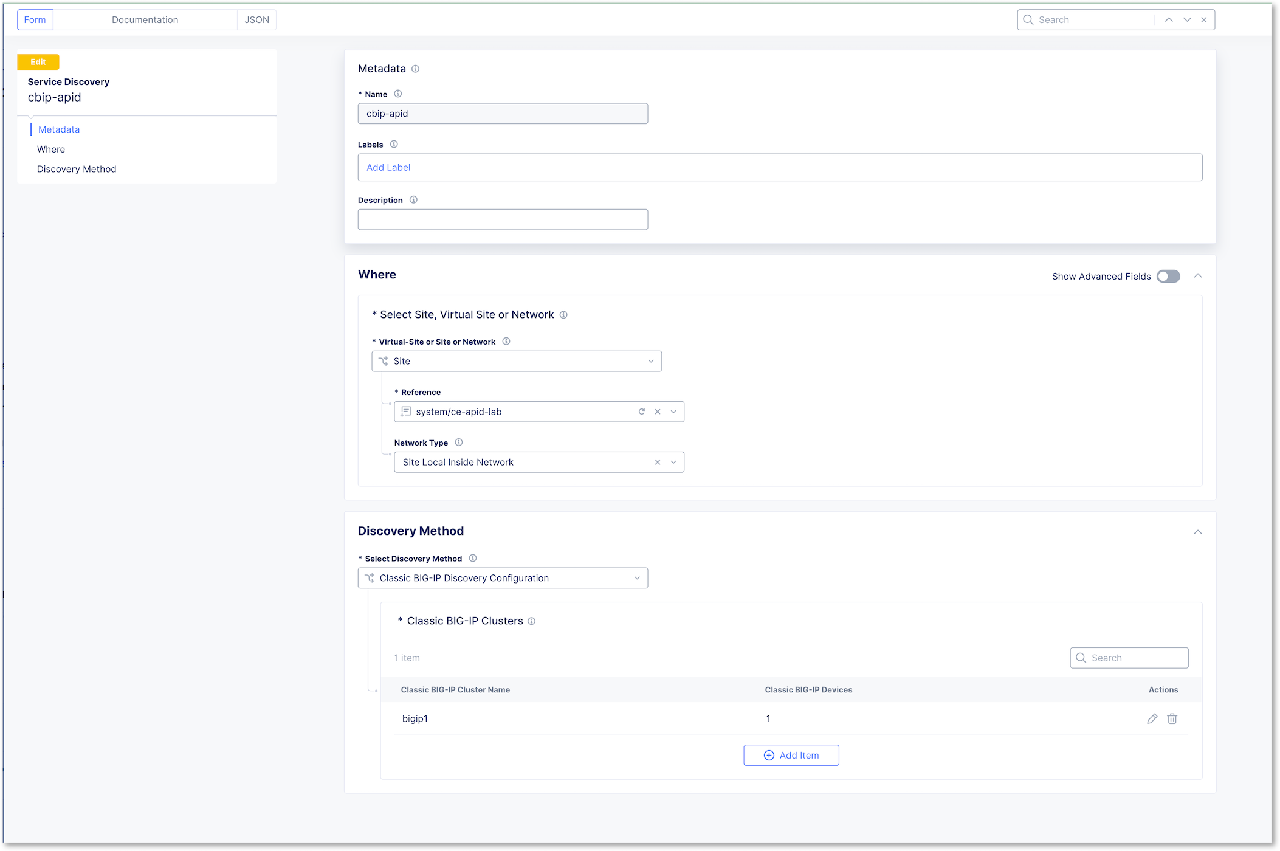Collapse the Discovery Method section
Screen dimensions: 1280x851
coord(1198,532)
